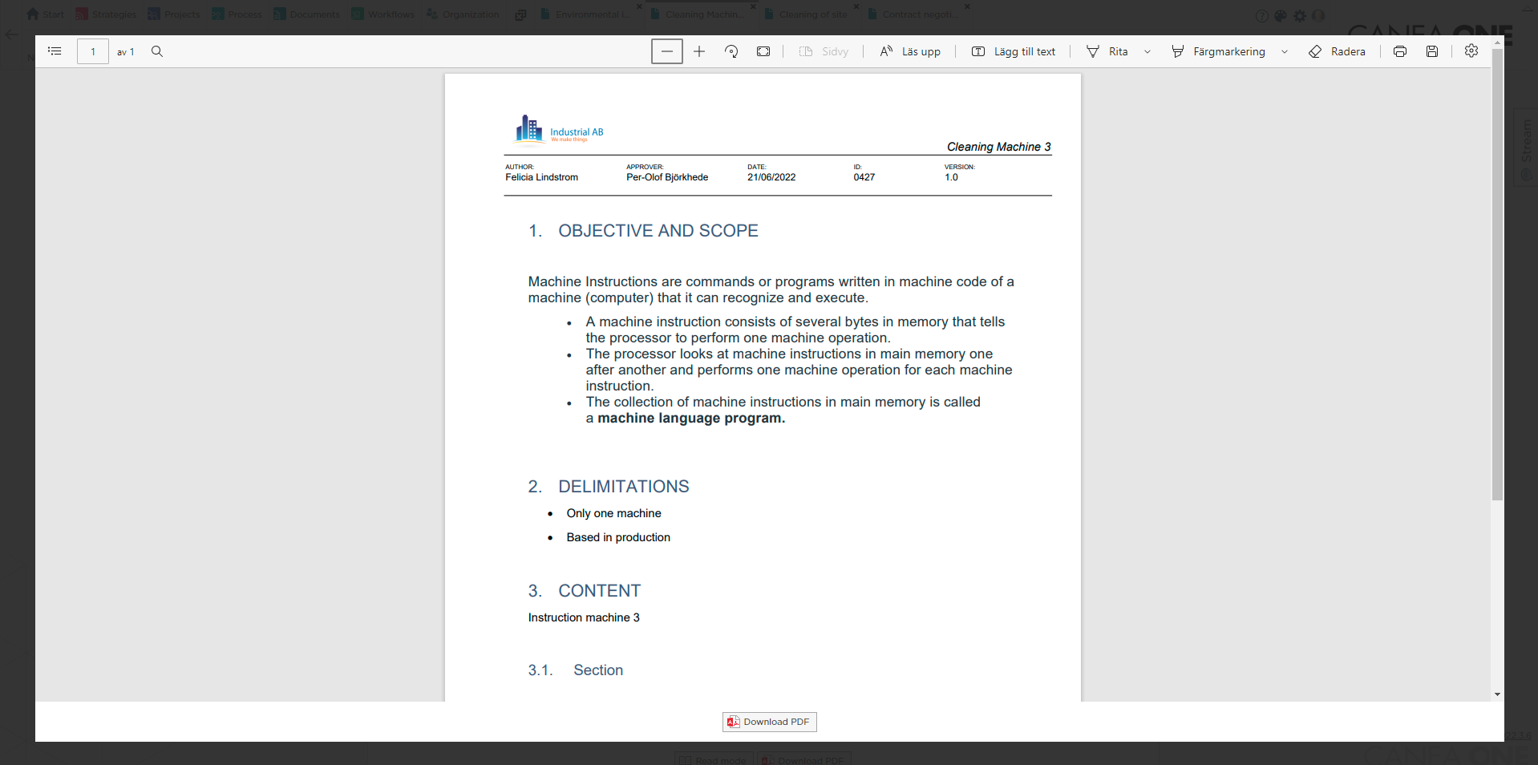1538x765 pixels.
Task: Select the Radera eraser tool
Action: (1338, 51)
